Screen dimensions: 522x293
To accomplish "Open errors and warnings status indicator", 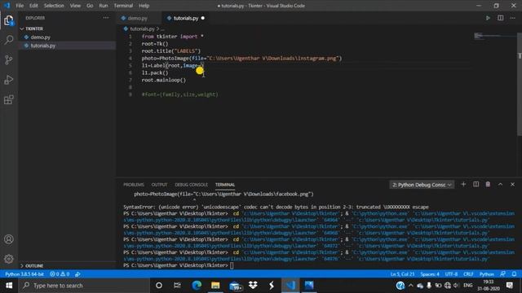I will 60,274.
